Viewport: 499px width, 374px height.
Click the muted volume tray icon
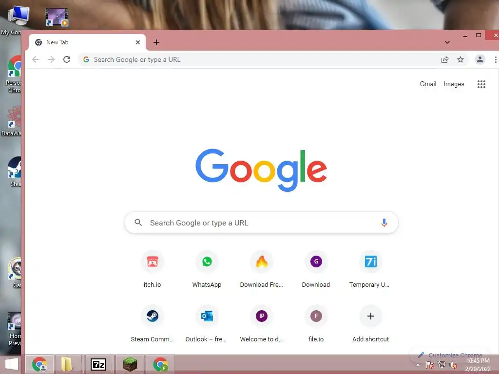coord(453,365)
